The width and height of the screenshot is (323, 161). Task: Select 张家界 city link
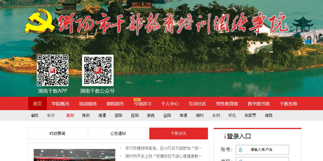[250, 115]
